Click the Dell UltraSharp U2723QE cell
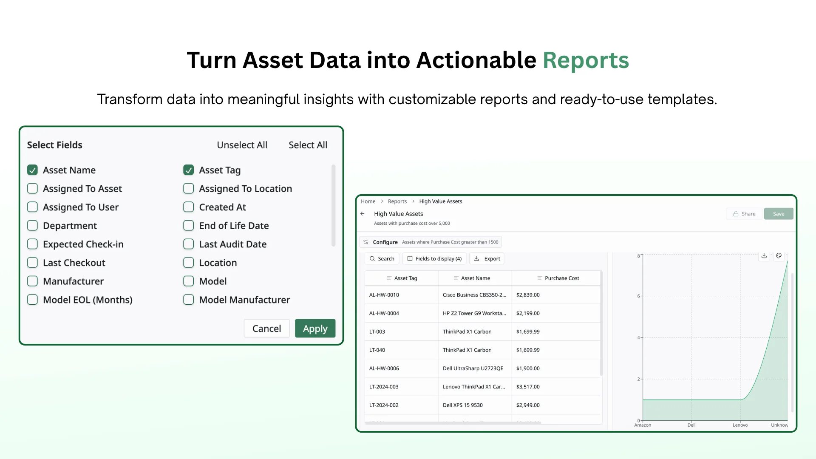Image resolution: width=816 pixels, height=459 pixels. click(475, 368)
